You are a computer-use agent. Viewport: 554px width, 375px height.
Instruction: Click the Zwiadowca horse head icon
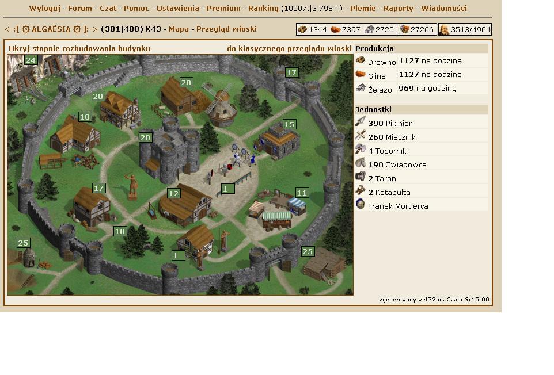361,163
